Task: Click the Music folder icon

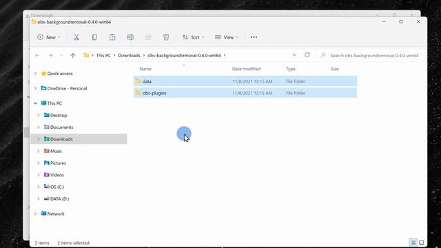Action: 47,151
